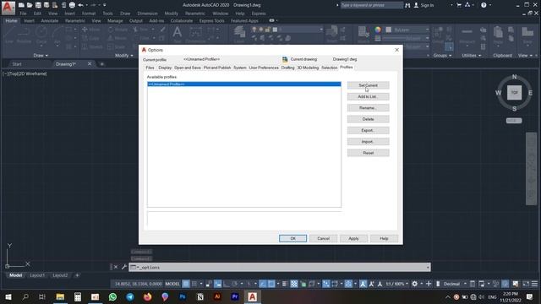Expand the Groups panel dropdown in the ribbon
The width and height of the screenshot is (541, 304).
pos(442,56)
